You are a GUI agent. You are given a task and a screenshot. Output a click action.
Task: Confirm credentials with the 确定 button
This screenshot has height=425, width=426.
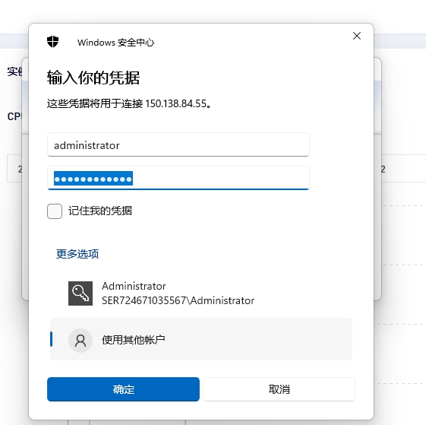(x=123, y=389)
